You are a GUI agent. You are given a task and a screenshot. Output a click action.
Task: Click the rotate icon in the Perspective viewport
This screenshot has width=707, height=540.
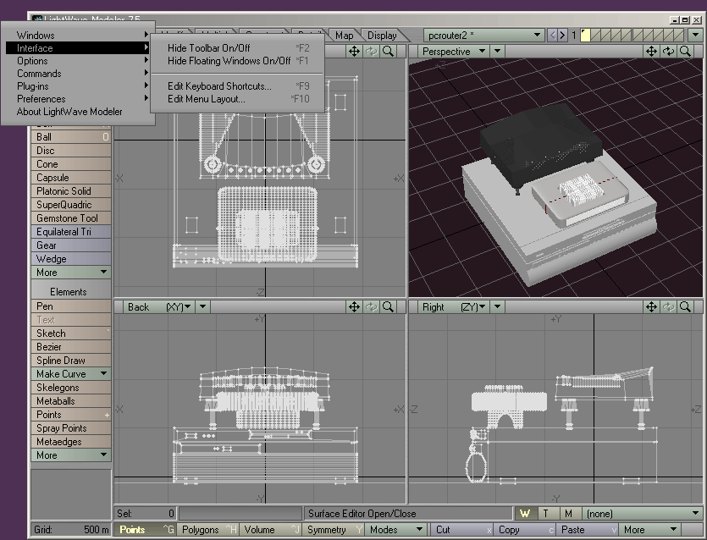click(669, 52)
